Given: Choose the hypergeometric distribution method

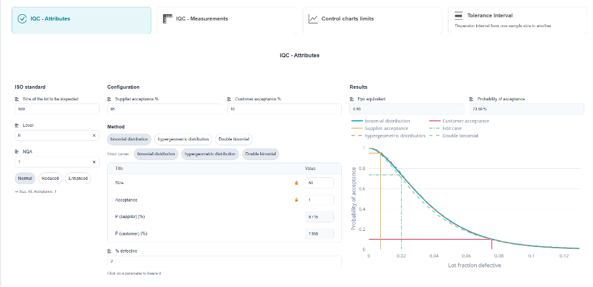Looking at the screenshot, I should point(183,139).
